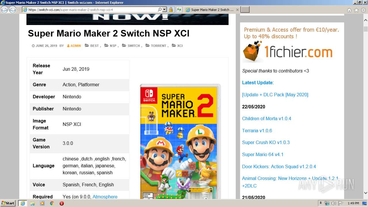Open the recent pages dropdown next to Forward
The width and height of the screenshot is (368, 207).
coord(19,10)
